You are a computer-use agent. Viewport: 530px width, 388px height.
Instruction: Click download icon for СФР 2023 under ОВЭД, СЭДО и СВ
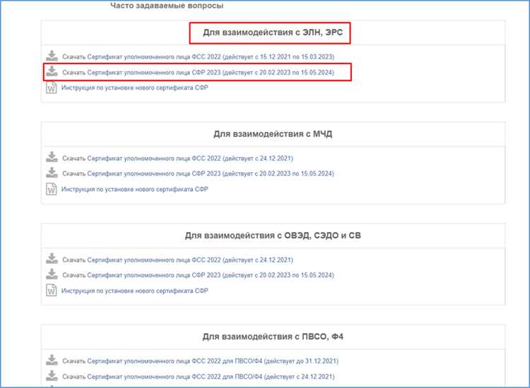click(52, 274)
